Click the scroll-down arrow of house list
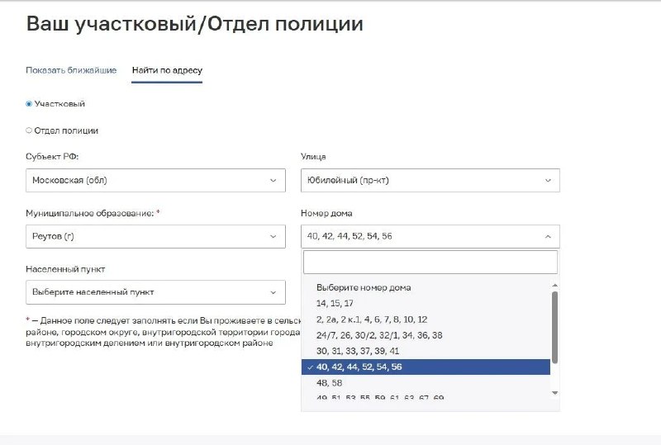Viewport: 661px width, 445px height. [554, 393]
